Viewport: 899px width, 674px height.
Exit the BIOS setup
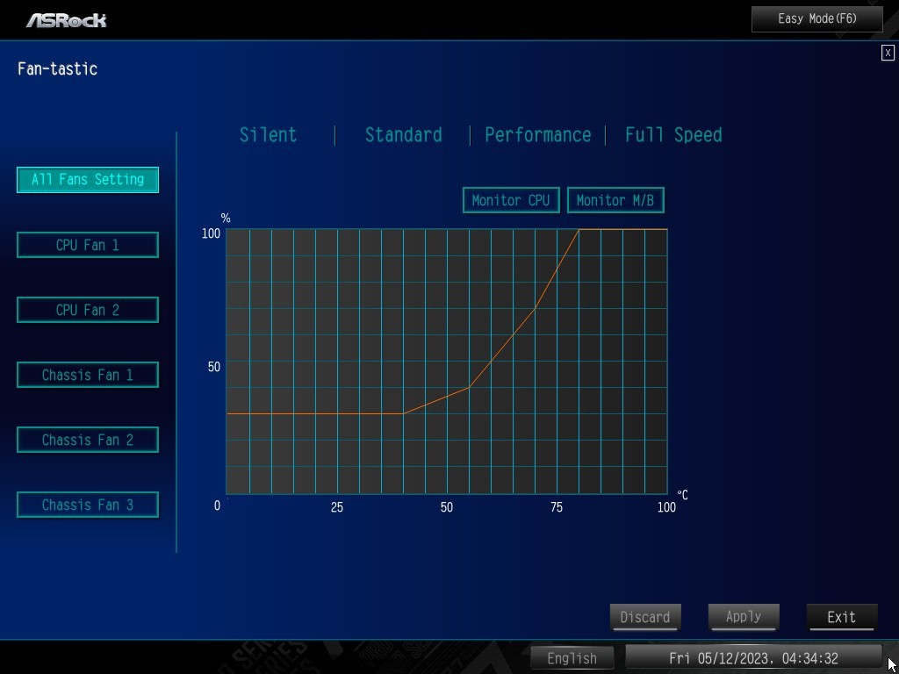842,617
